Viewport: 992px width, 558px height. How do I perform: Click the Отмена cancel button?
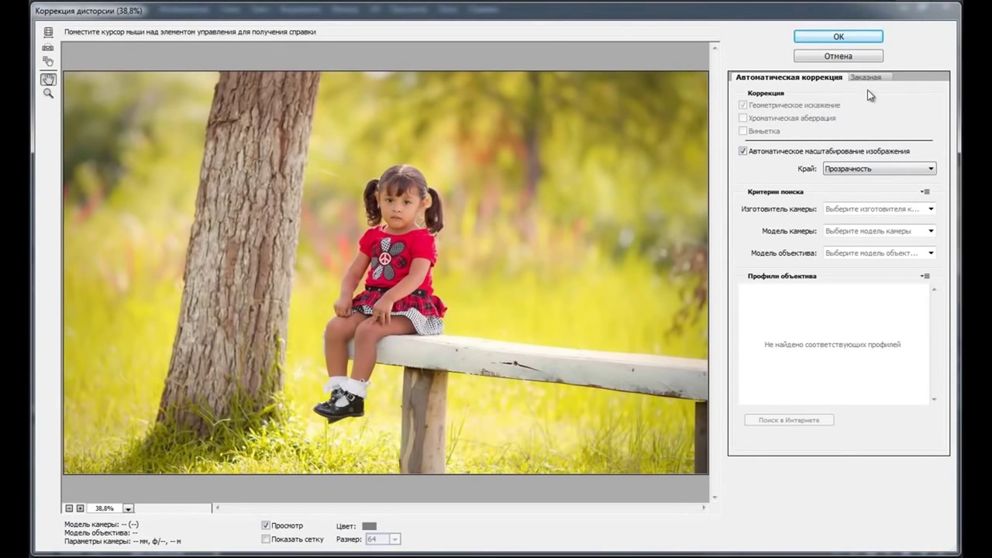tap(839, 56)
